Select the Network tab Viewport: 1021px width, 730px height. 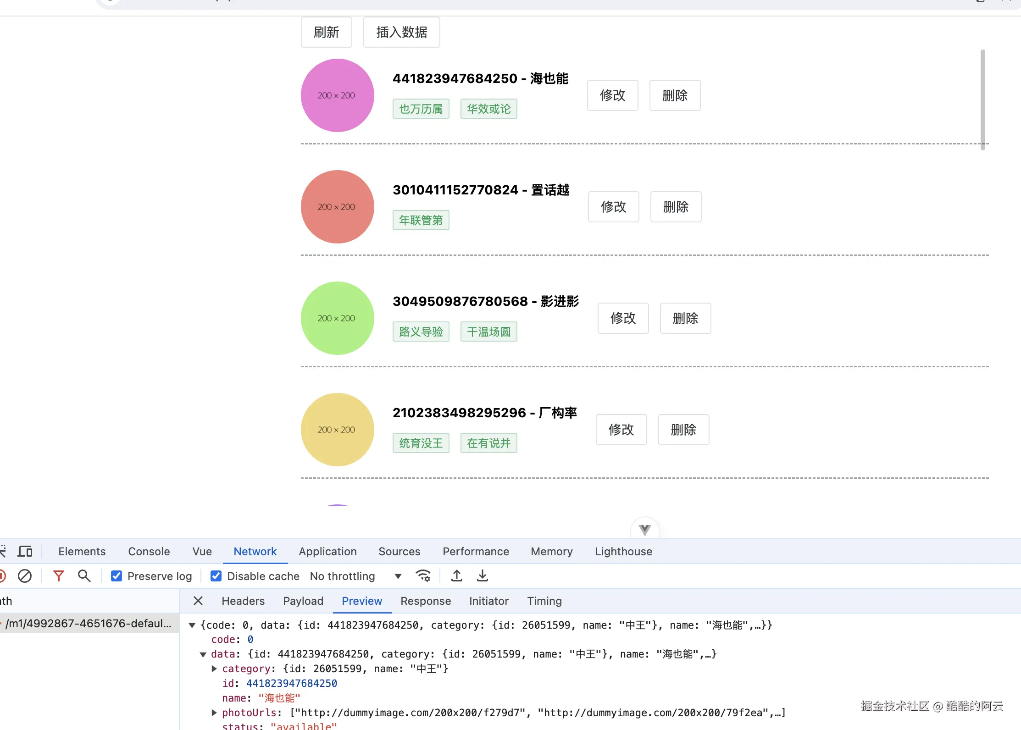coord(255,551)
